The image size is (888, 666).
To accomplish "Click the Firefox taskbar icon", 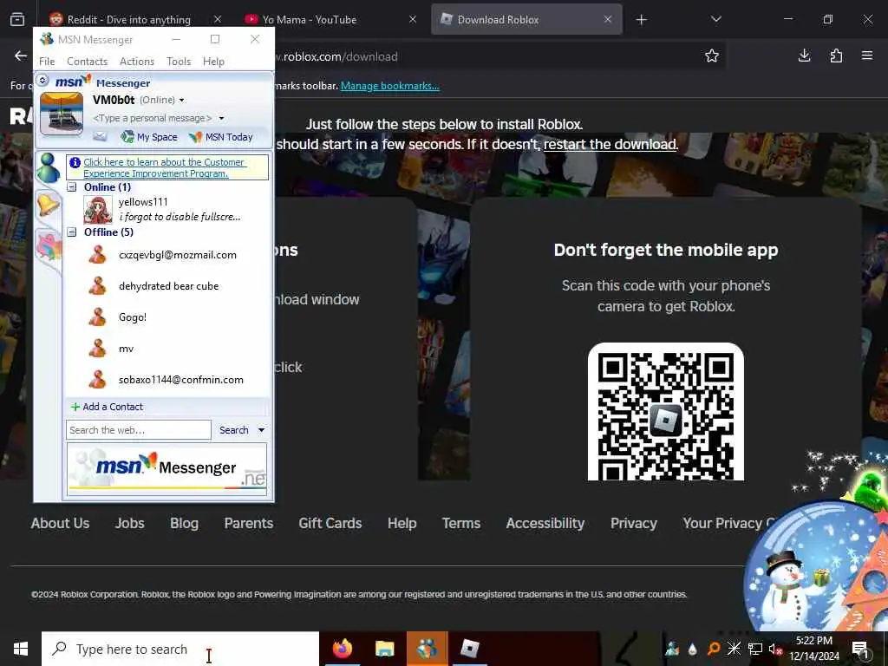I will pyautogui.click(x=342, y=649).
